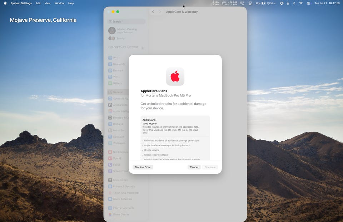Click the red Apple logo icon in dialog
The image size is (343, 222).
(x=175, y=77)
